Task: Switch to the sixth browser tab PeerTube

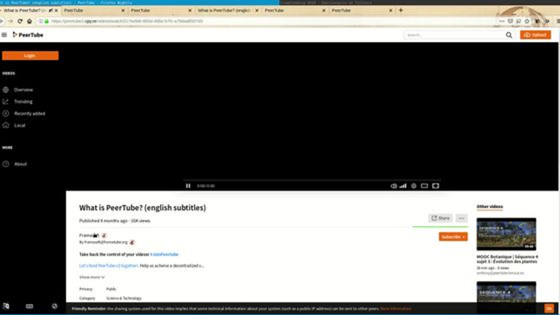Action: point(362,10)
